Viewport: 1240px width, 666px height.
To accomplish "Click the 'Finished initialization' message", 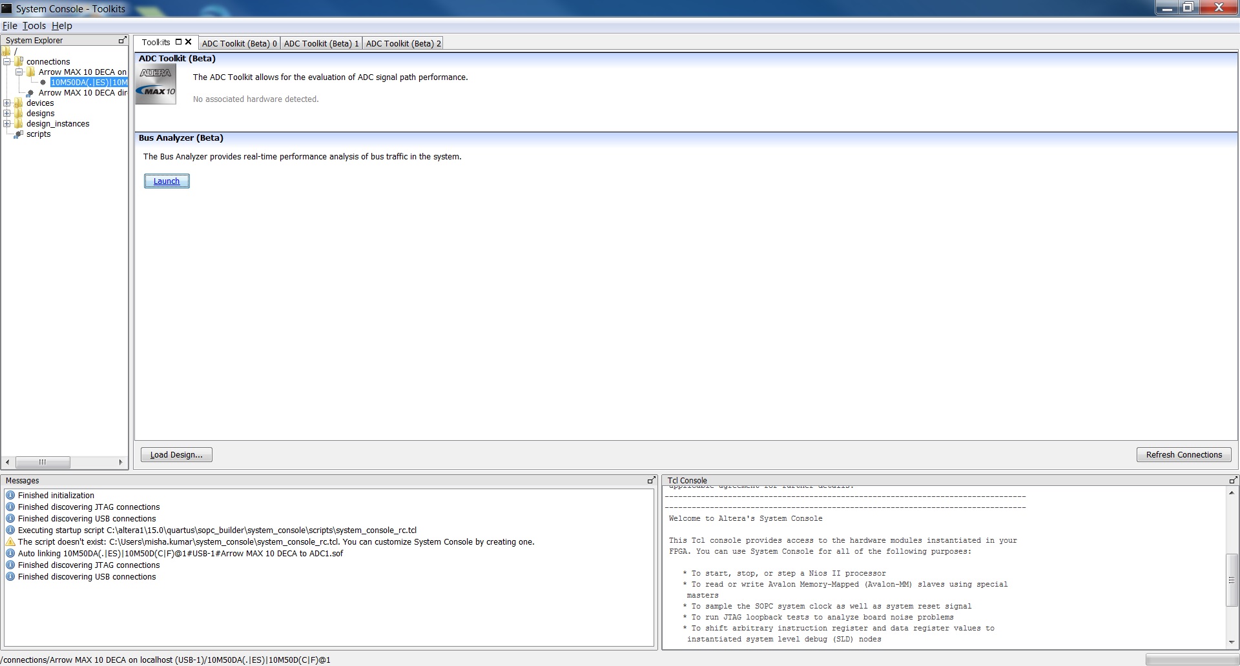I will (x=56, y=495).
